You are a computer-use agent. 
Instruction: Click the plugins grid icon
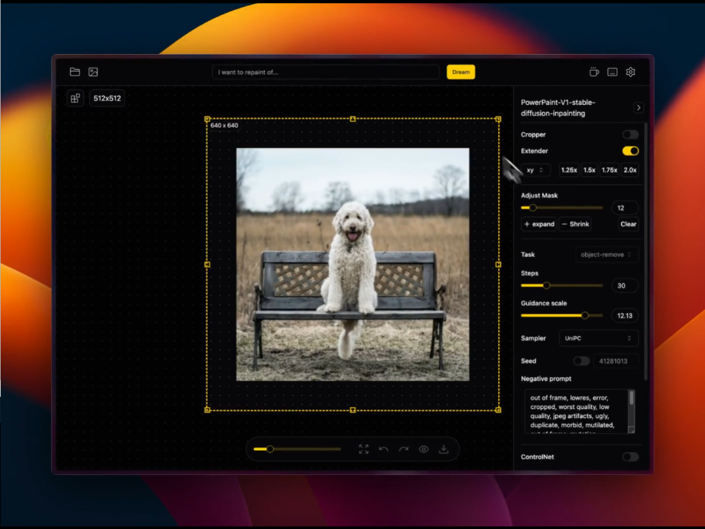click(76, 98)
